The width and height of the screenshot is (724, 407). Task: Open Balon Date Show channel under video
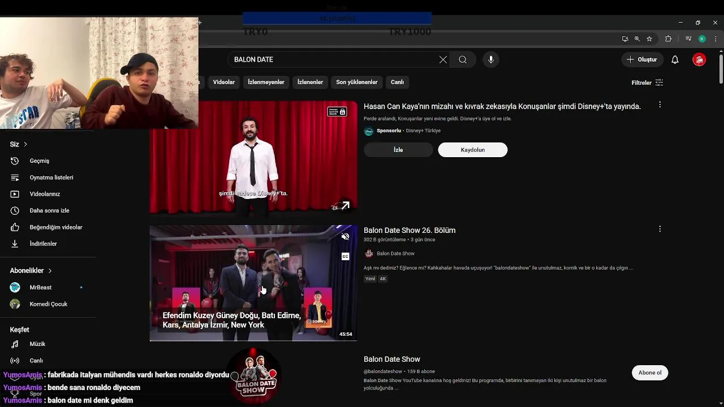click(x=395, y=253)
